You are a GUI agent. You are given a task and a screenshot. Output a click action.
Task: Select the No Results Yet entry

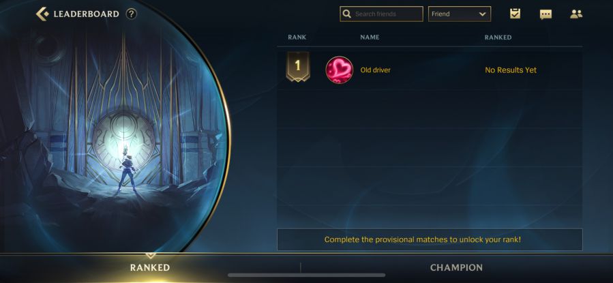pyautogui.click(x=511, y=70)
